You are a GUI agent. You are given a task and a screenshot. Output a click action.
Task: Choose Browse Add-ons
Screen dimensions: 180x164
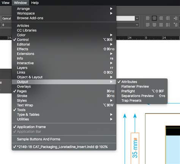(64, 18)
